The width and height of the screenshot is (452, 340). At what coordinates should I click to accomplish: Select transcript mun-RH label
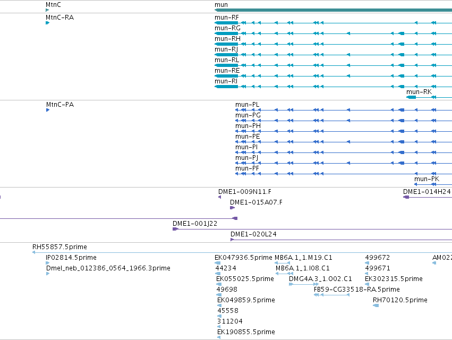[x=227, y=39]
